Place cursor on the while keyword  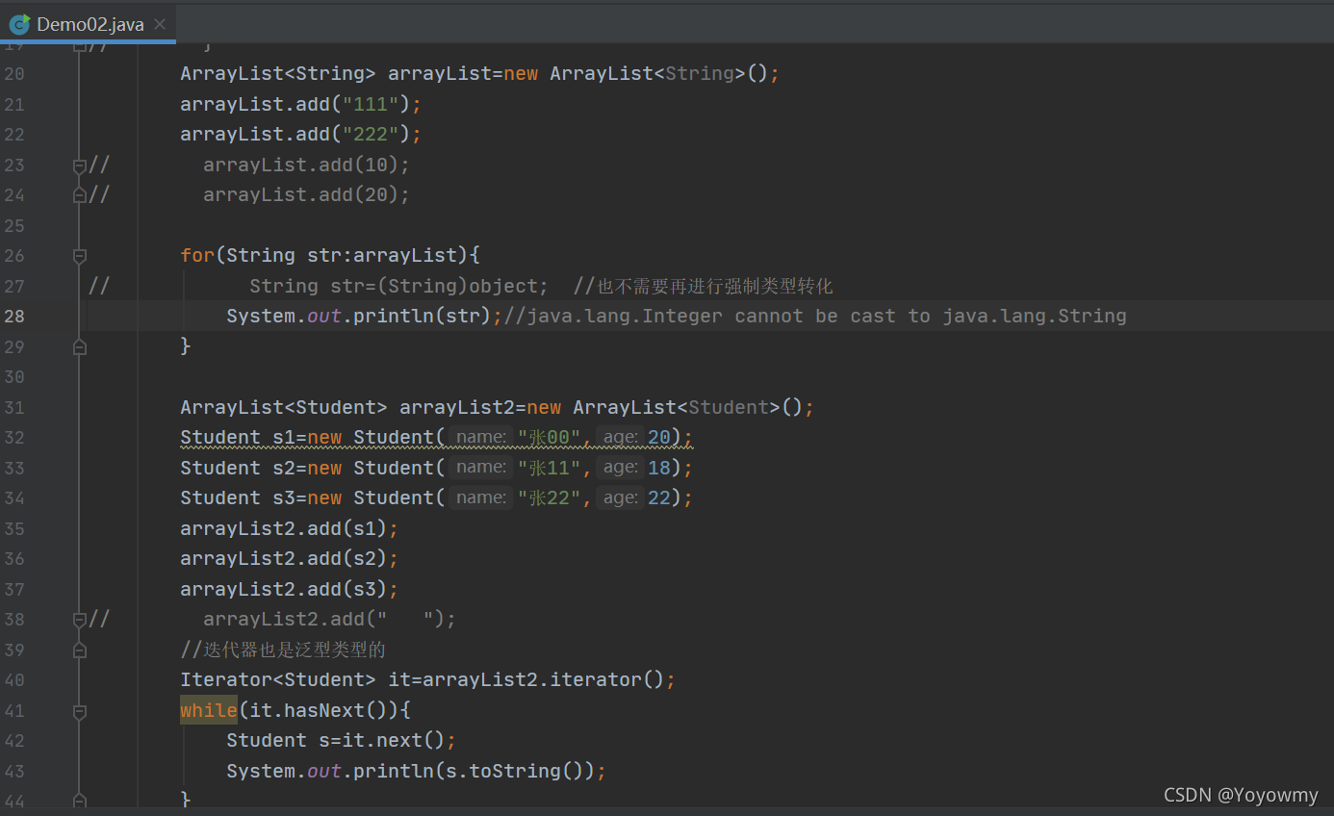(x=209, y=710)
